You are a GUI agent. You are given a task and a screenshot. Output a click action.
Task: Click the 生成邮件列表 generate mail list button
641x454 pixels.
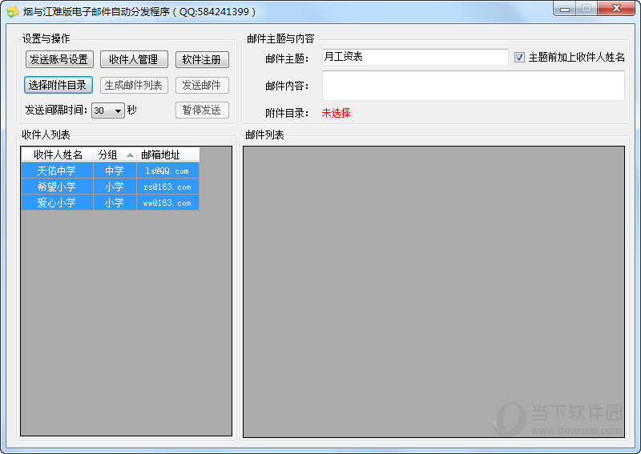click(x=134, y=85)
